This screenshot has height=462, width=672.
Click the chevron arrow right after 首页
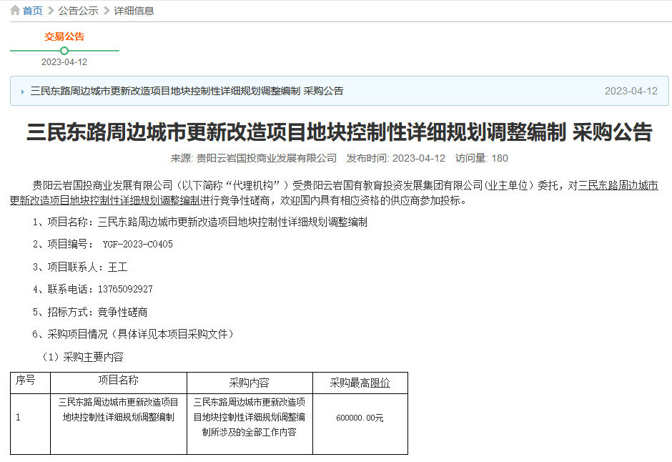pos(50,11)
